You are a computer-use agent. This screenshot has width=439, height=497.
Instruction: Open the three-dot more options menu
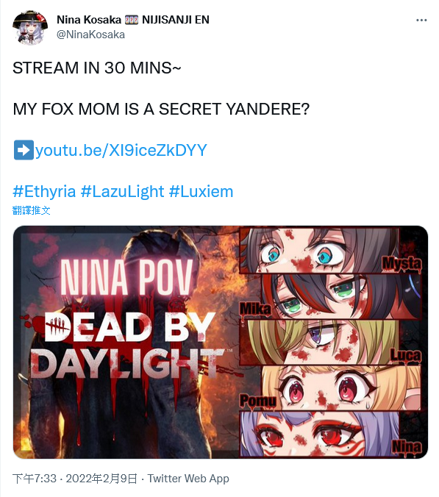click(421, 21)
